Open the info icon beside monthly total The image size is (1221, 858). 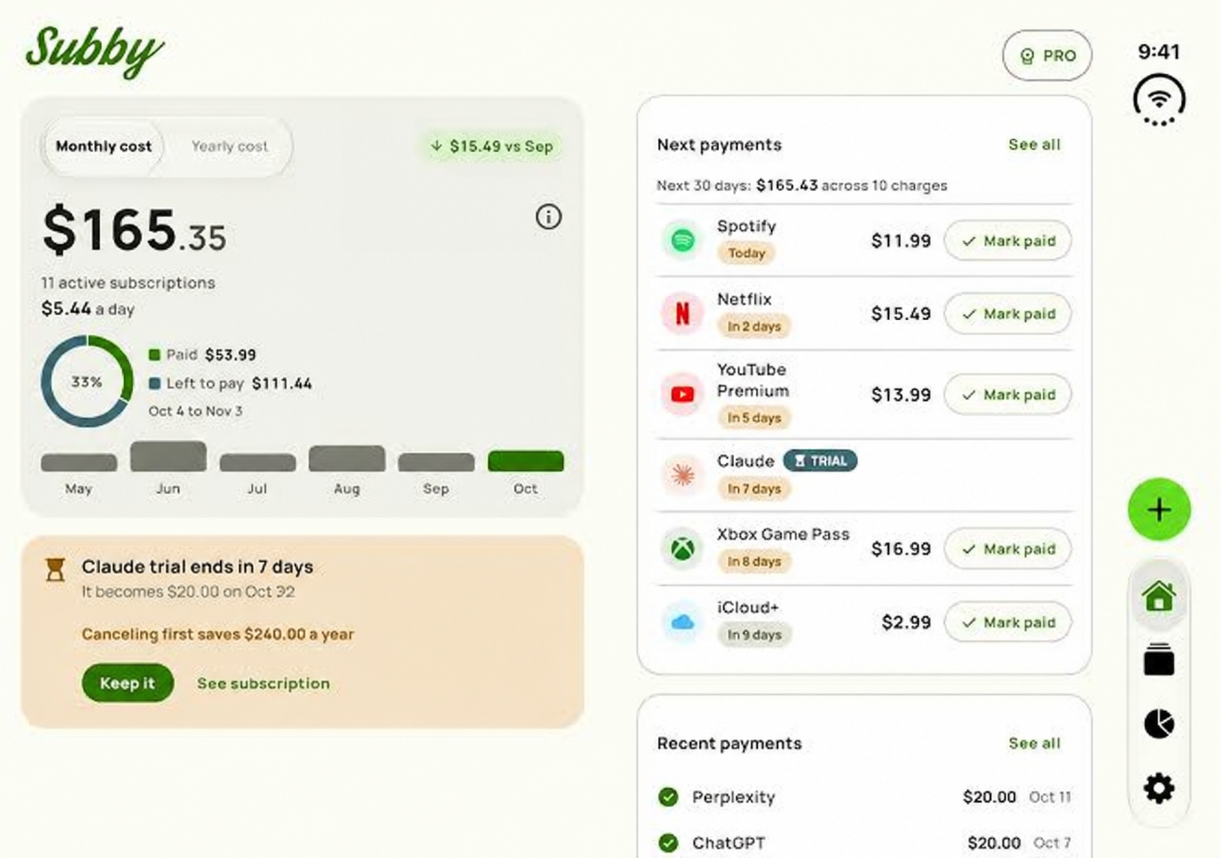[548, 216]
